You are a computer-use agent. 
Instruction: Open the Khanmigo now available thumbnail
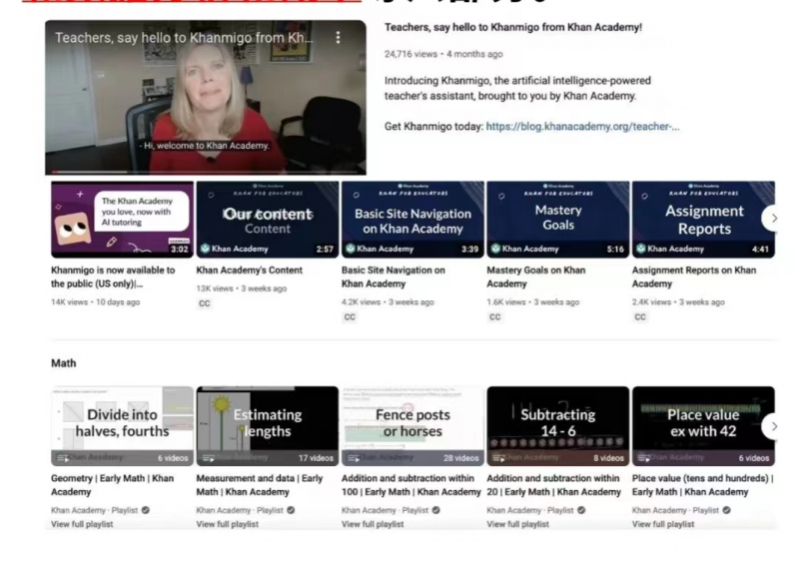[x=122, y=219]
